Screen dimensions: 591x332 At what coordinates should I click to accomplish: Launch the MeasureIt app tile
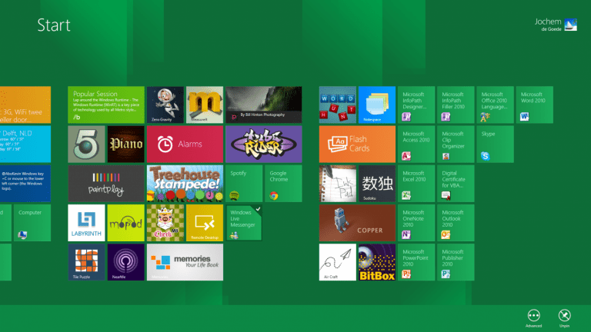205,105
